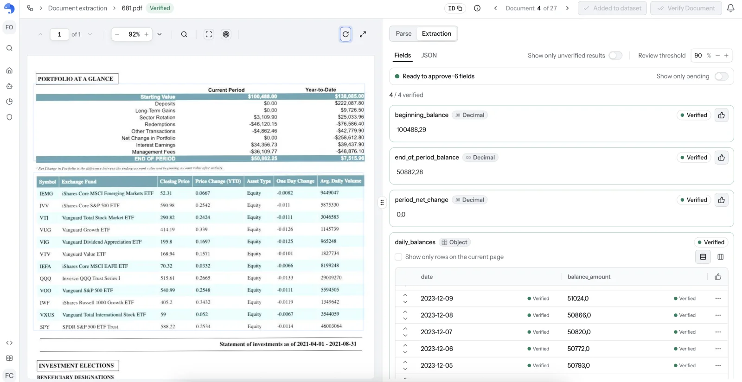Viewport: 742px width, 382px height.
Task: Select the Fields tab
Action: pos(403,56)
